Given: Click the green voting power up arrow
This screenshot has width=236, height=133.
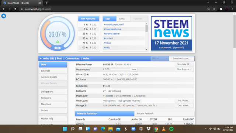Looking at the screenshot, I should (58, 42).
